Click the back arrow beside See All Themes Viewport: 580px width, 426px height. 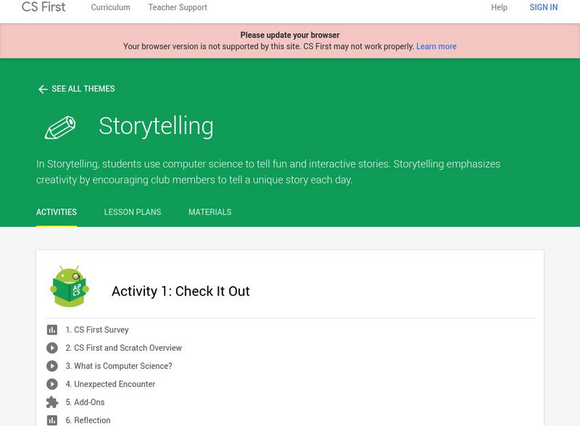point(43,89)
